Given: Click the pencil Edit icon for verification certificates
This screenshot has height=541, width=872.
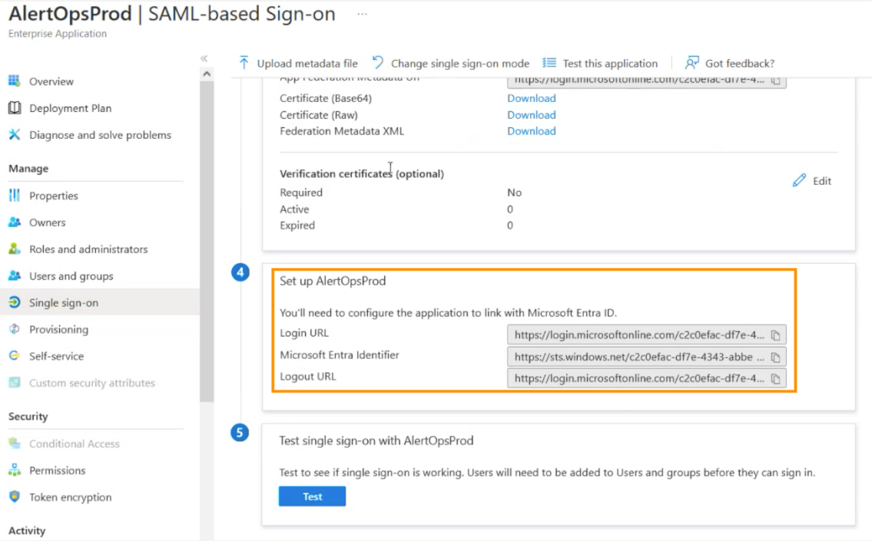Looking at the screenshot, I should click(800, 181).
